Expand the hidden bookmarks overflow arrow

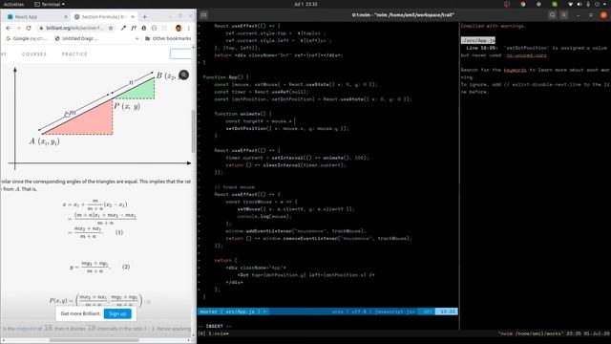tap(137, 38)
